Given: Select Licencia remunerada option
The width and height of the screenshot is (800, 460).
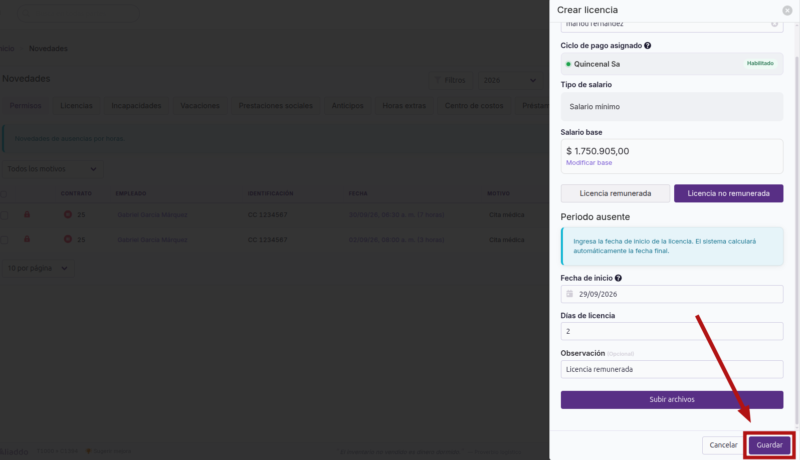Looking at the screenshot, I should [x=615, y=193].
